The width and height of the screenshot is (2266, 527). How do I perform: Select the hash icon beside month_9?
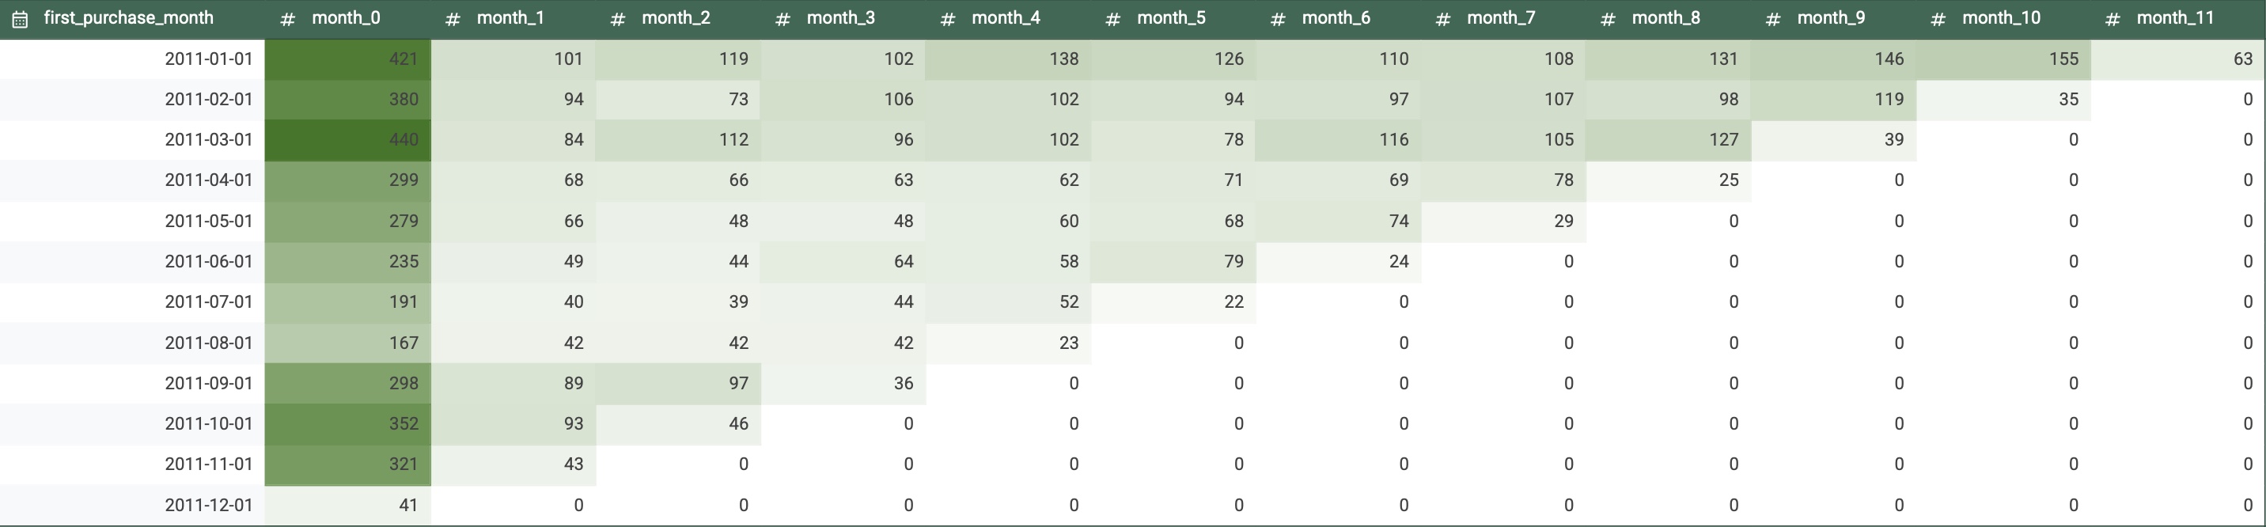[1772, 18]
